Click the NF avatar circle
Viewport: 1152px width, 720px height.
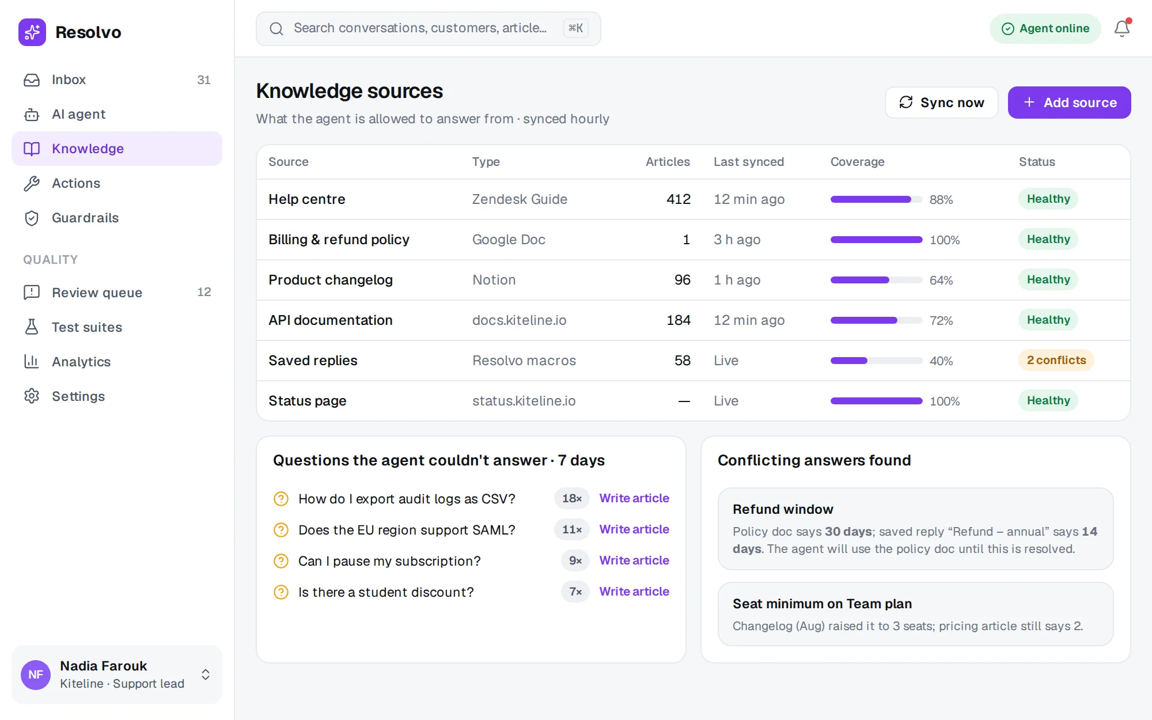click(36, 674)
